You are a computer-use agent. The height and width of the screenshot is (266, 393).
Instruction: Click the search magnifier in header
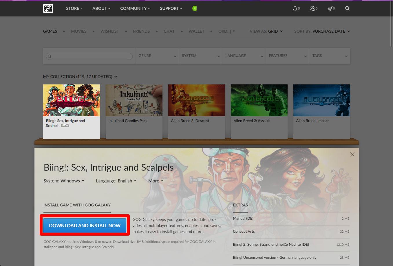pos(347,8)
